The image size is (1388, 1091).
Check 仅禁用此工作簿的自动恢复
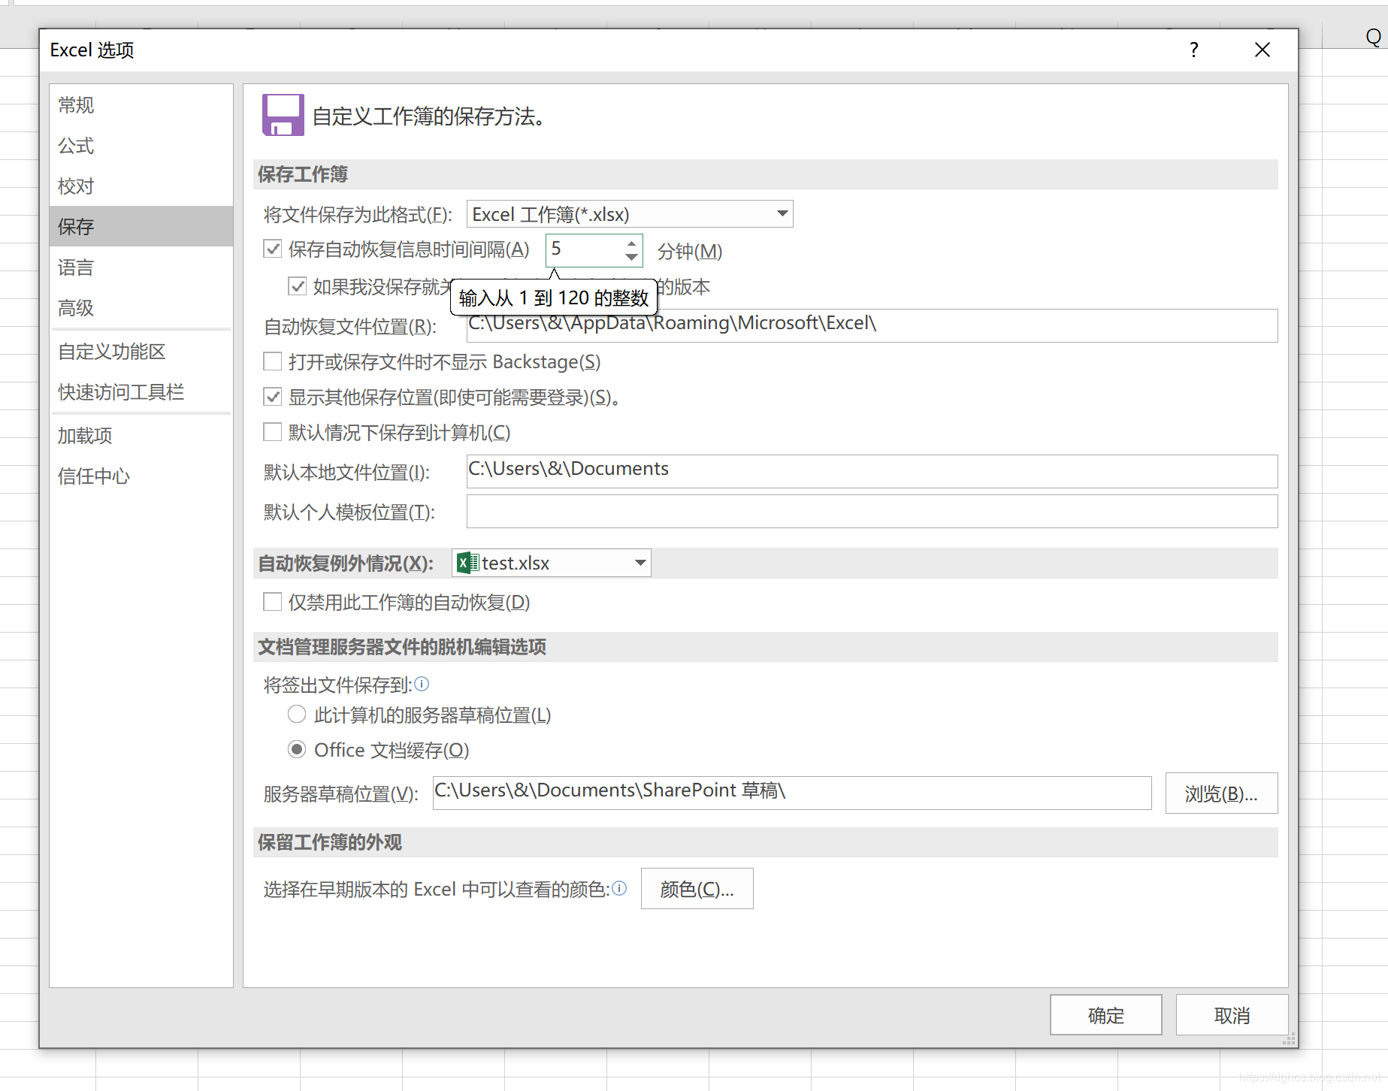pyautogui.click(x=272, y=602)
